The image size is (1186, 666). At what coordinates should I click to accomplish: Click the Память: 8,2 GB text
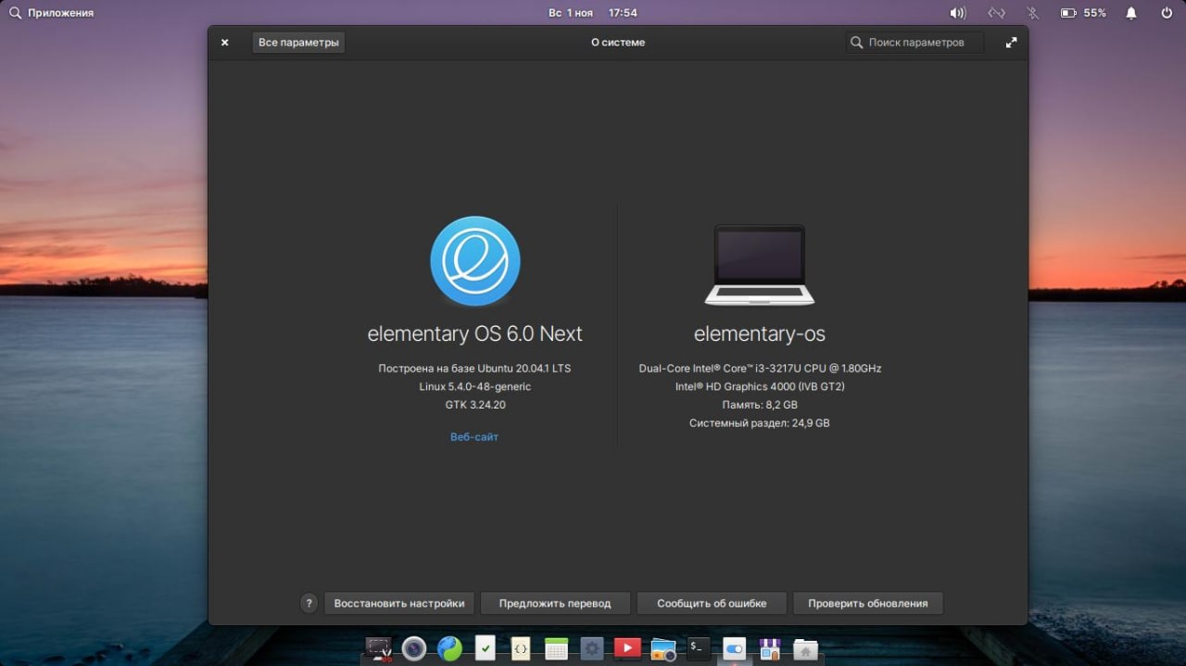point(760,405)
